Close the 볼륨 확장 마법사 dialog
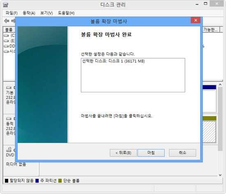This screenshot has height=194, width=226. (196, 20)
